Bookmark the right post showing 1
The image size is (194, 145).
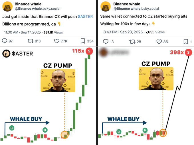tap(186, 42)
